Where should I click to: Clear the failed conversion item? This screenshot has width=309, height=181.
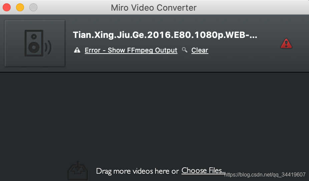(200, 50)
